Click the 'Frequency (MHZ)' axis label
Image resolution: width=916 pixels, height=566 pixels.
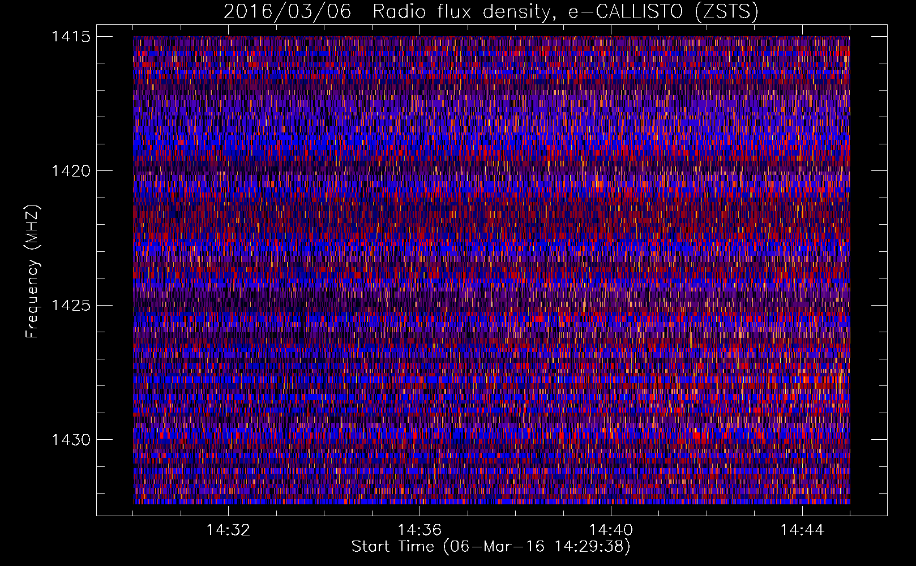(32, 272)
